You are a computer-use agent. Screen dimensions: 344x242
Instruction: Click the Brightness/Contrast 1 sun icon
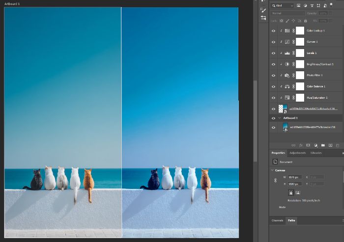tap(287, 64)
